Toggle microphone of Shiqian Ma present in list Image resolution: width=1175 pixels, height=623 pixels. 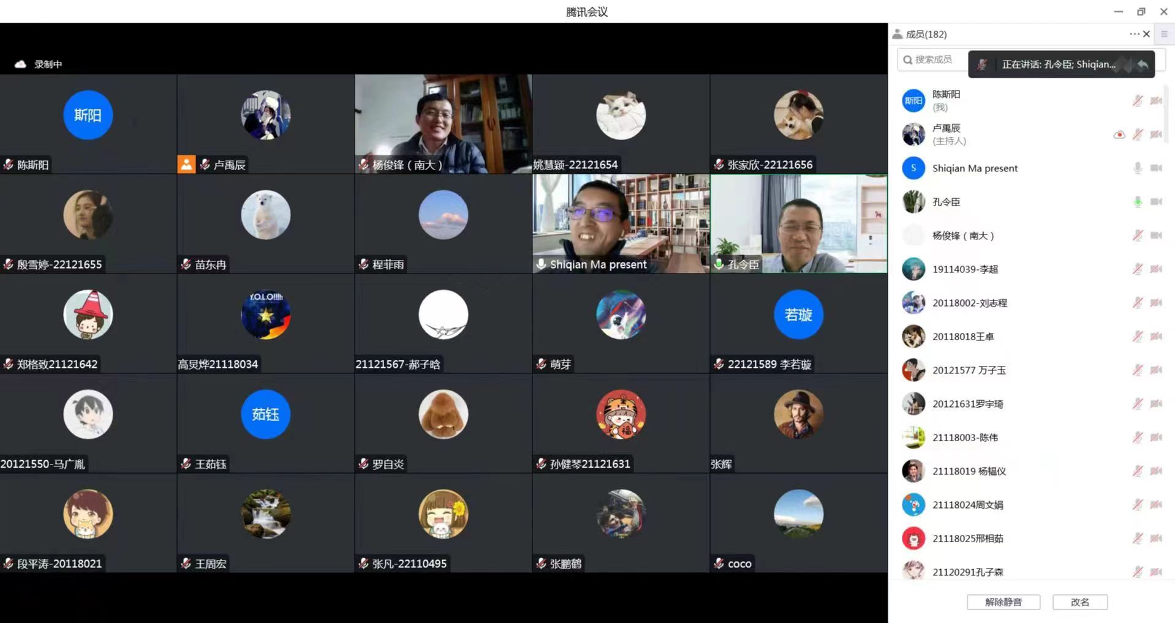(x=1138, y=168)
